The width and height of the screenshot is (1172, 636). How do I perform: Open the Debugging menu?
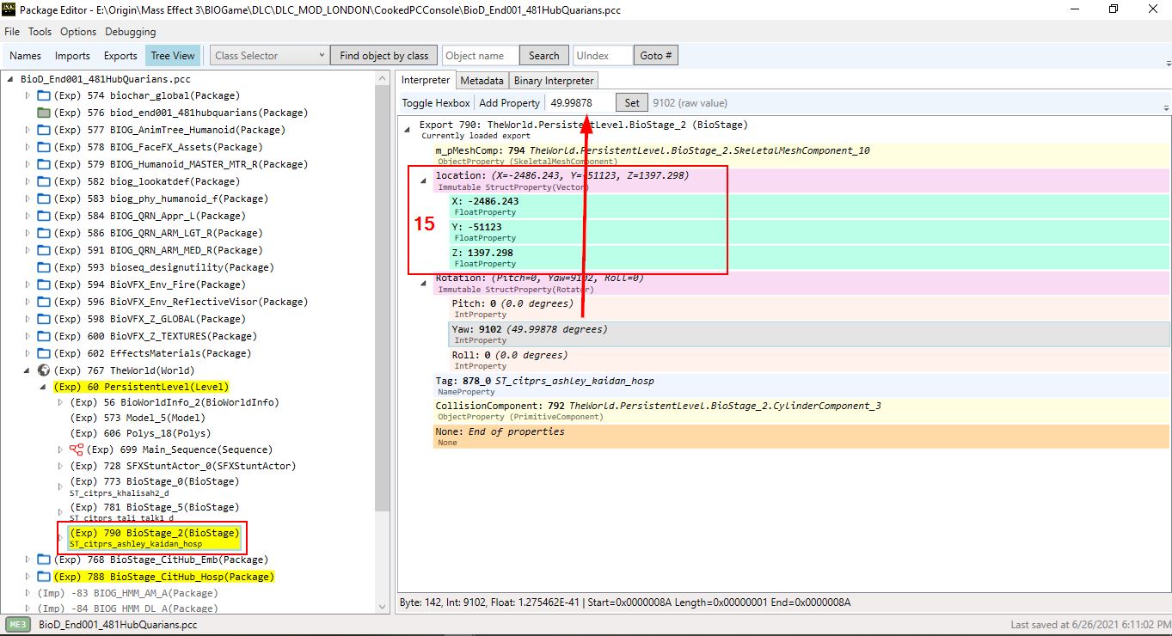[x=131, y=32]
